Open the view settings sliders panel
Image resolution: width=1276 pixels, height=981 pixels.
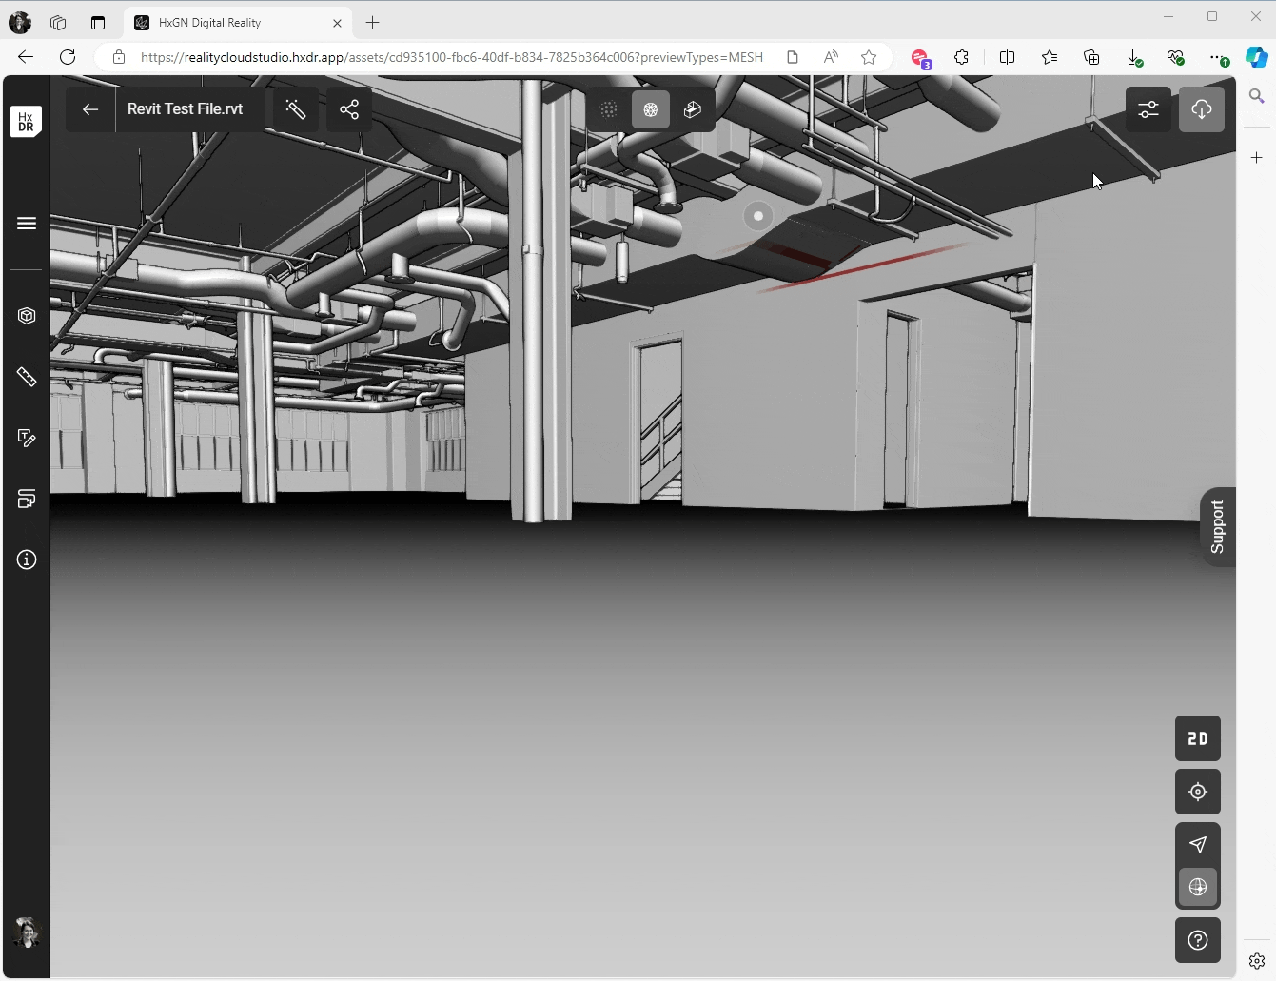coord(1148,109)
